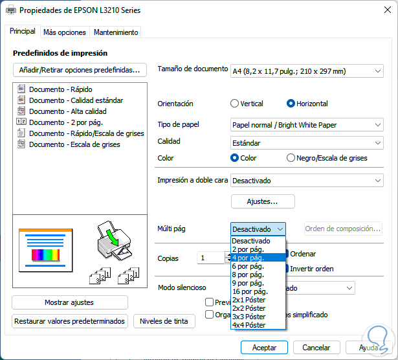Choose 8 por pág. option
The image size is (398, 360).
coord(258,275)
